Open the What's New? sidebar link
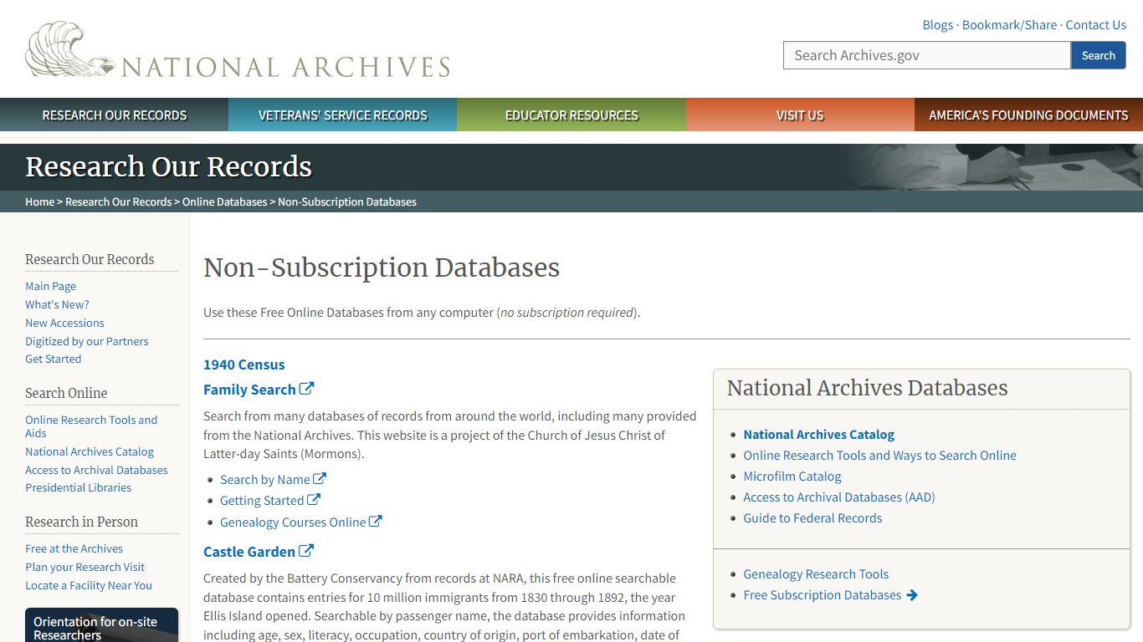The image size is (1143, 642). point(57,304)
